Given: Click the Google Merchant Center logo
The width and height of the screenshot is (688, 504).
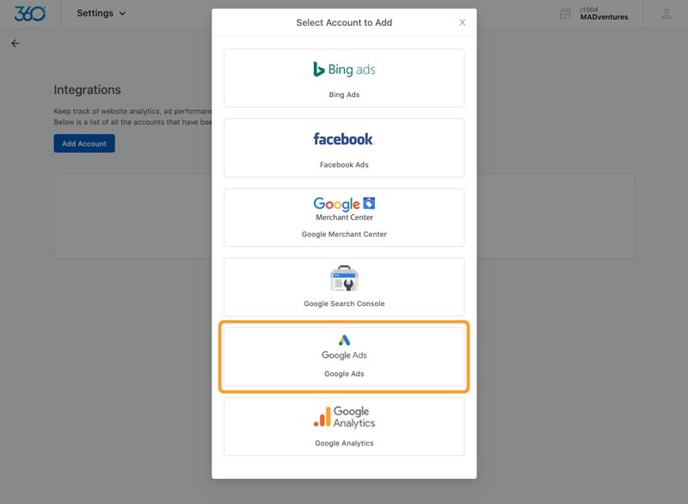Looking at the screenshot, I should click(x=344, y=209).
